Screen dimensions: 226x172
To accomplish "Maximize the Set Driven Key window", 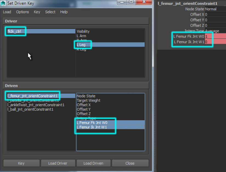I will tap(131, 2).
